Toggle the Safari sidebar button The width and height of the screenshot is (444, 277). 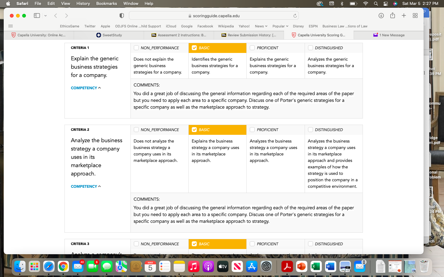tap(37, 15)
